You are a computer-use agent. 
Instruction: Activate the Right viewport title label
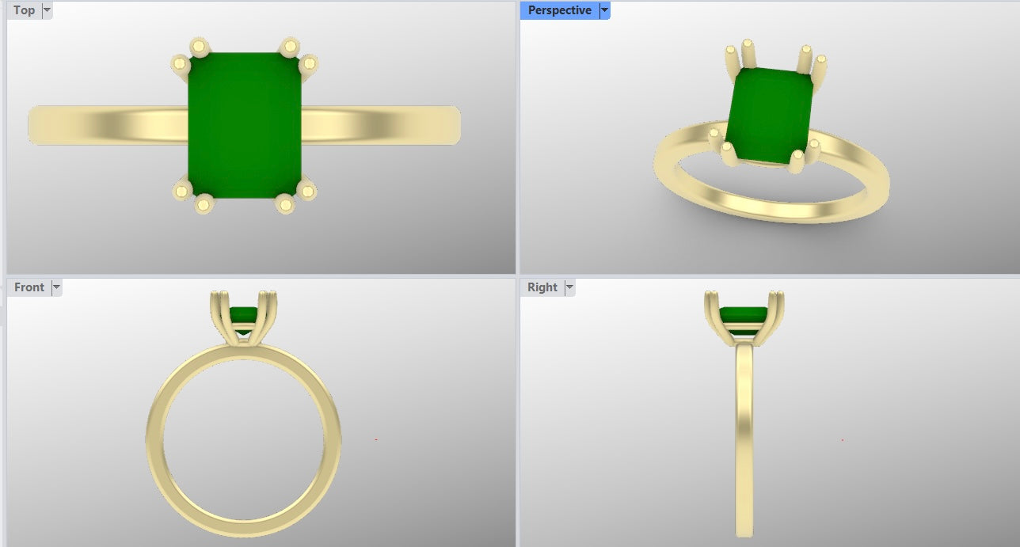(x=542, y=287)
